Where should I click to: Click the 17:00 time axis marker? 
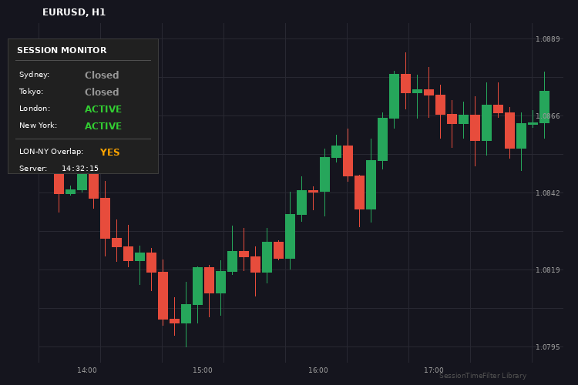434,370
